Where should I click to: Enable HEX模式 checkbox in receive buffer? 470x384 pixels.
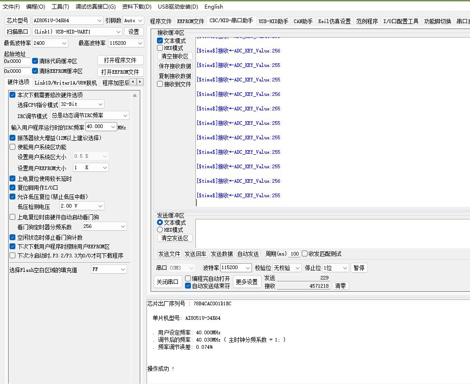(x=160, y=47)
